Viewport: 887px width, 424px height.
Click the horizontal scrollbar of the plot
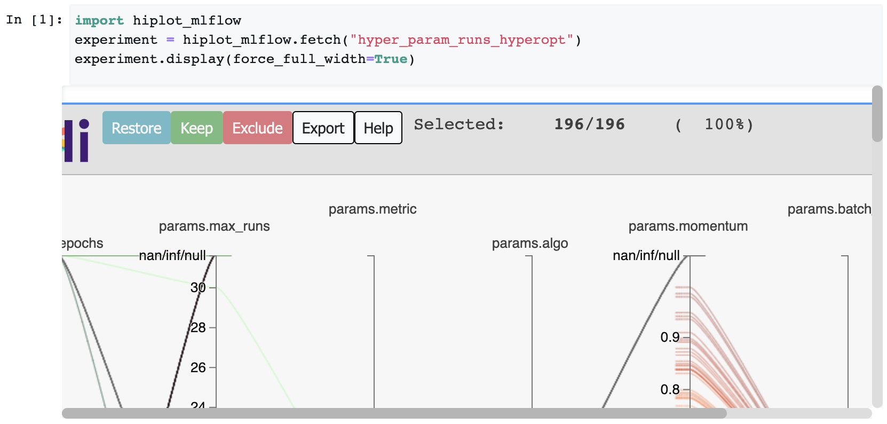click(x=394, y=413)
